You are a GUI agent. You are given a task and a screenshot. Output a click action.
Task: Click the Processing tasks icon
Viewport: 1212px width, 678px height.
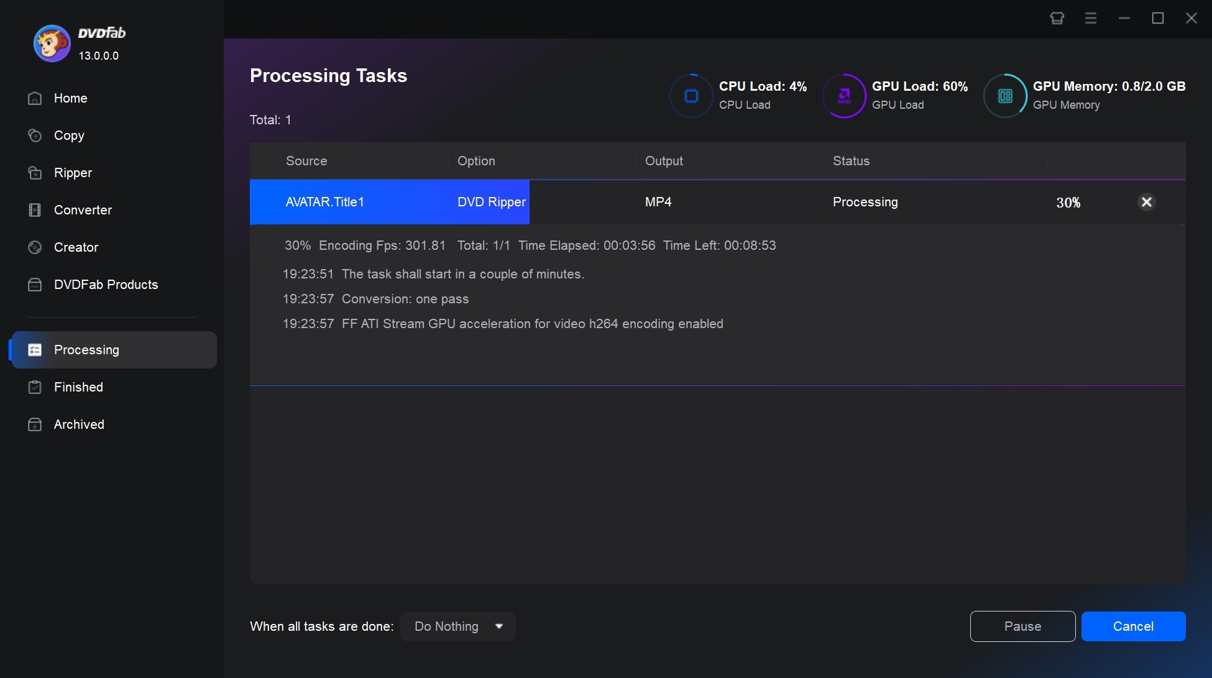pos(32,349)
